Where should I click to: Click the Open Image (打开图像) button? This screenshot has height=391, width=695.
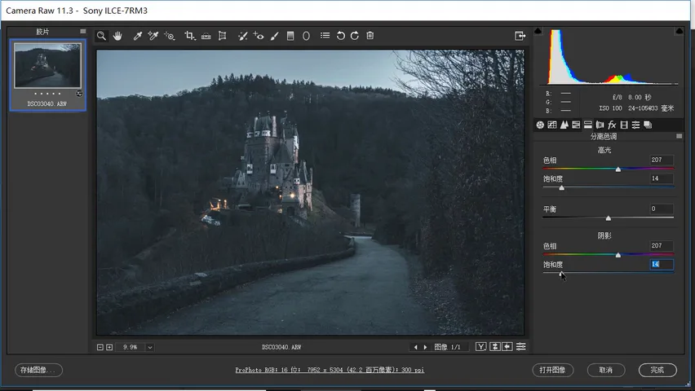pos(553,370)
